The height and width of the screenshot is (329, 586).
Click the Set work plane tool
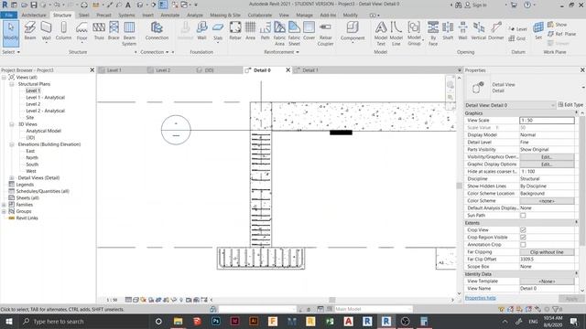(538, 30)
